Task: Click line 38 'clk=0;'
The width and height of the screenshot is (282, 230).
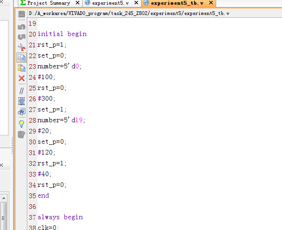Action: [x=48, y=227]
